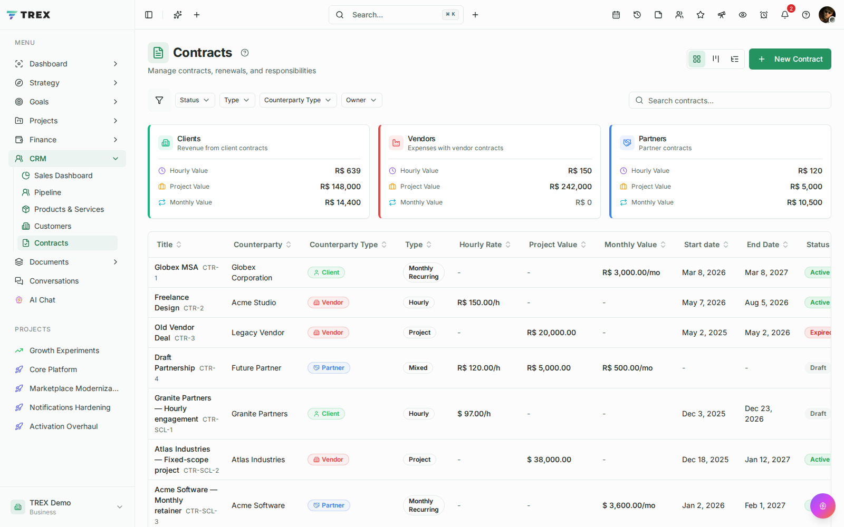The image size is (844, 527).
Task: Open Customers in CRM
Action: tap(68, 226)
